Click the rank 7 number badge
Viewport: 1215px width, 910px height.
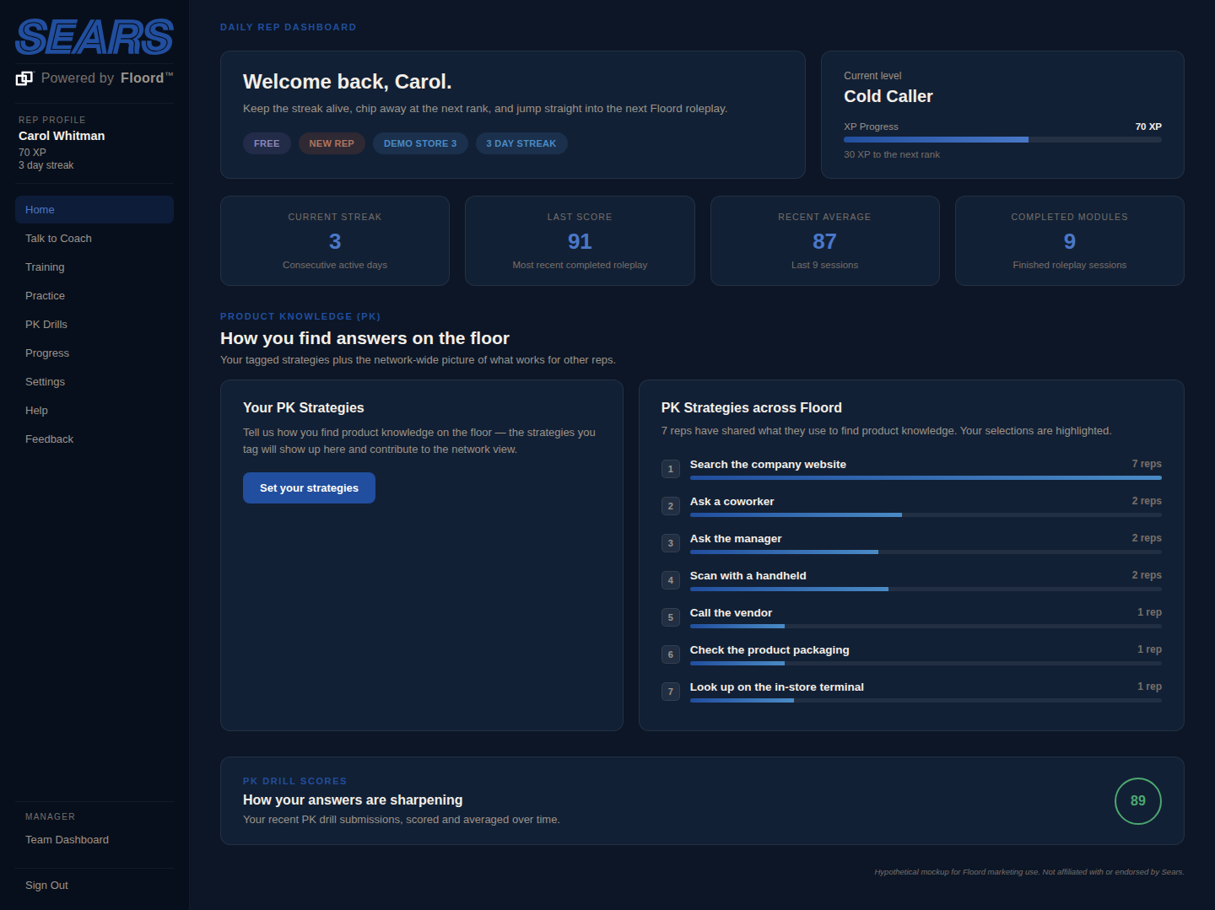click(671, 692)
